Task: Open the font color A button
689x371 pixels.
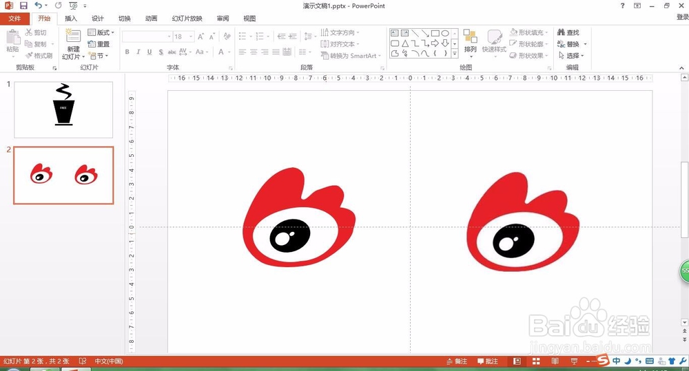Action: (221, 52)
